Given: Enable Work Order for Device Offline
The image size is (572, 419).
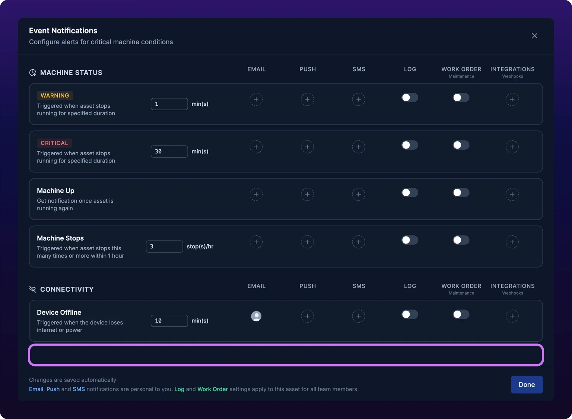Looking at the screenshot, I should pyautogui.click(x=461, y=314).
